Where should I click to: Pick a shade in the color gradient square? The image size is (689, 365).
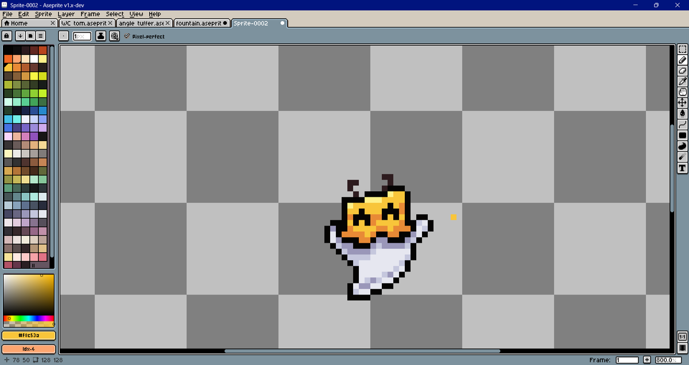point(29,295)
